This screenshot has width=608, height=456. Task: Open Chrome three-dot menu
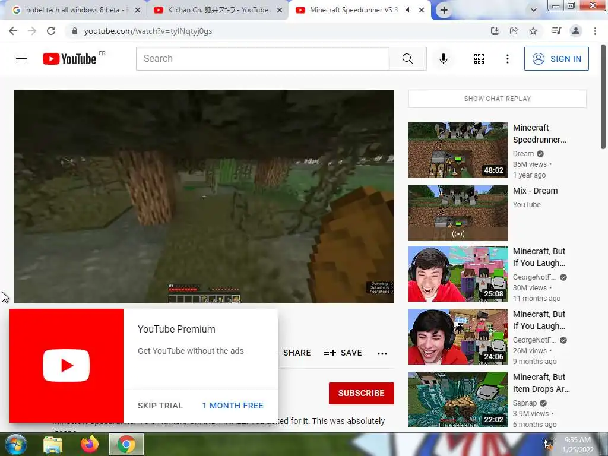point(595,31)
